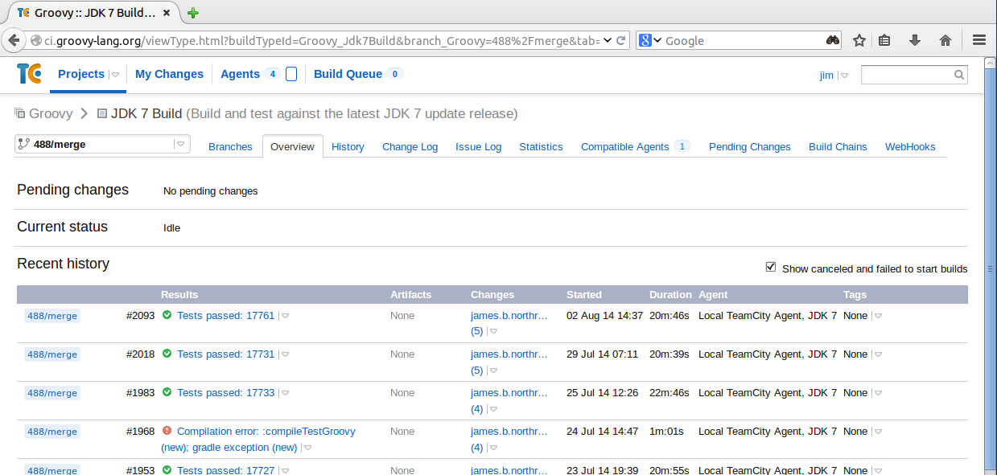Open the downloads arrow icon

coord(915,40)
